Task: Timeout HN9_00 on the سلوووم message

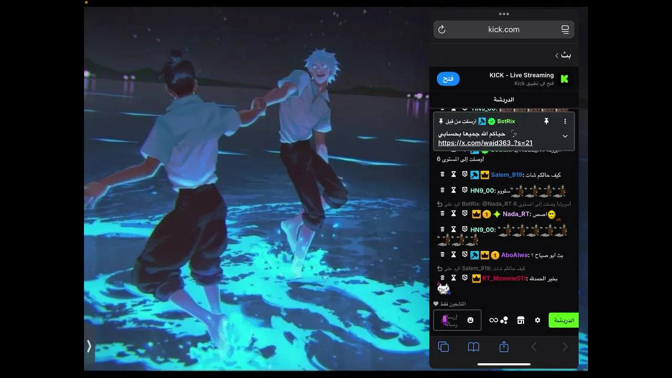Action: [454, 190]
